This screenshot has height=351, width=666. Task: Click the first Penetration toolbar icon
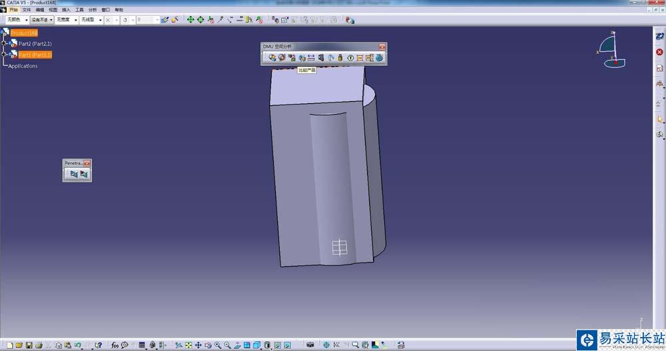pos(74,174)
